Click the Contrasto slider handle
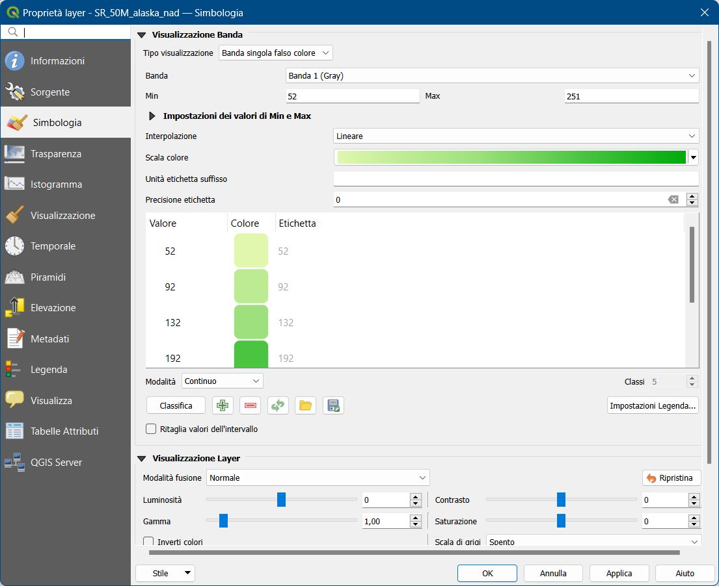The width and height of the screenshot is (719, 586). click(561, 500)
